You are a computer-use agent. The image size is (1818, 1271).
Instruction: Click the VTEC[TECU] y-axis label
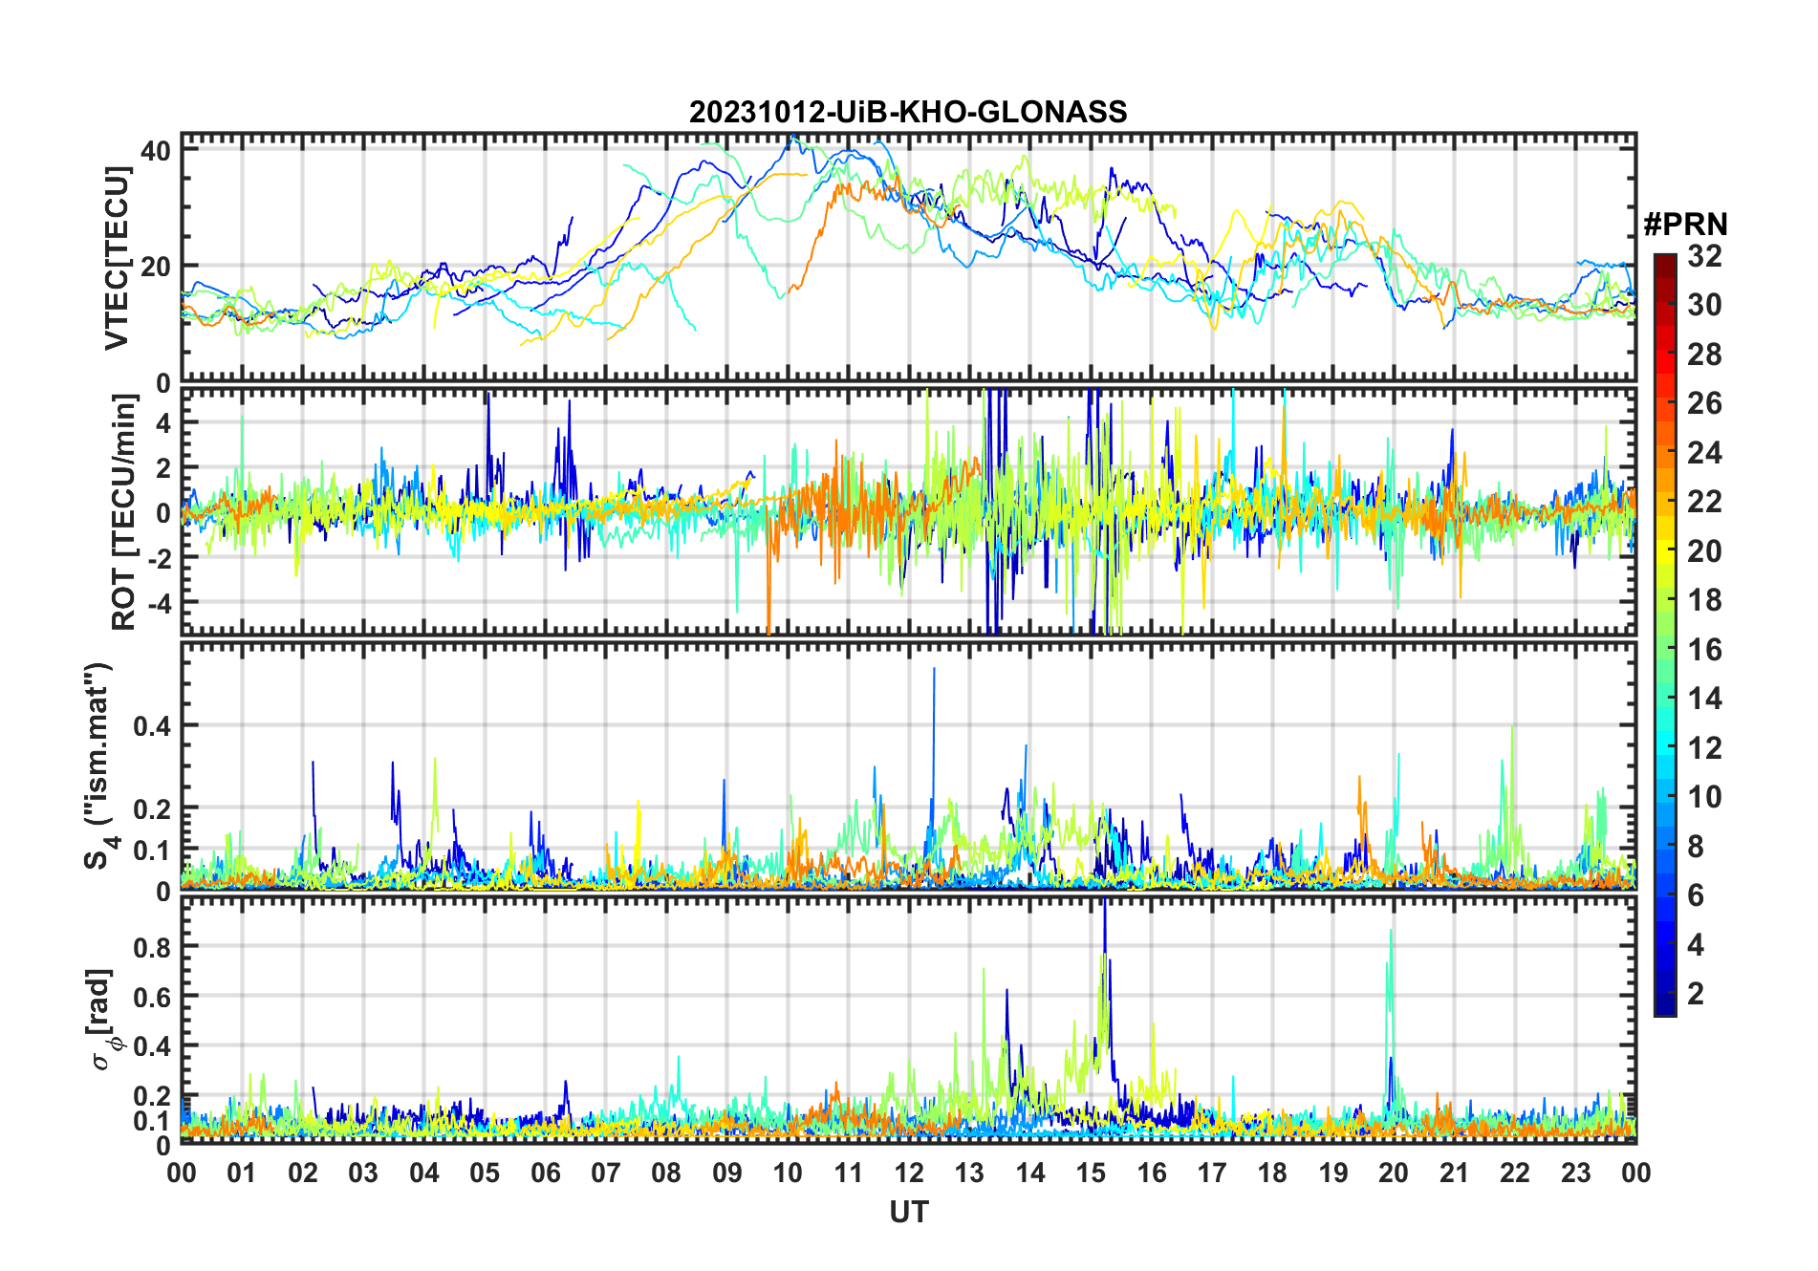coord(117,258)
